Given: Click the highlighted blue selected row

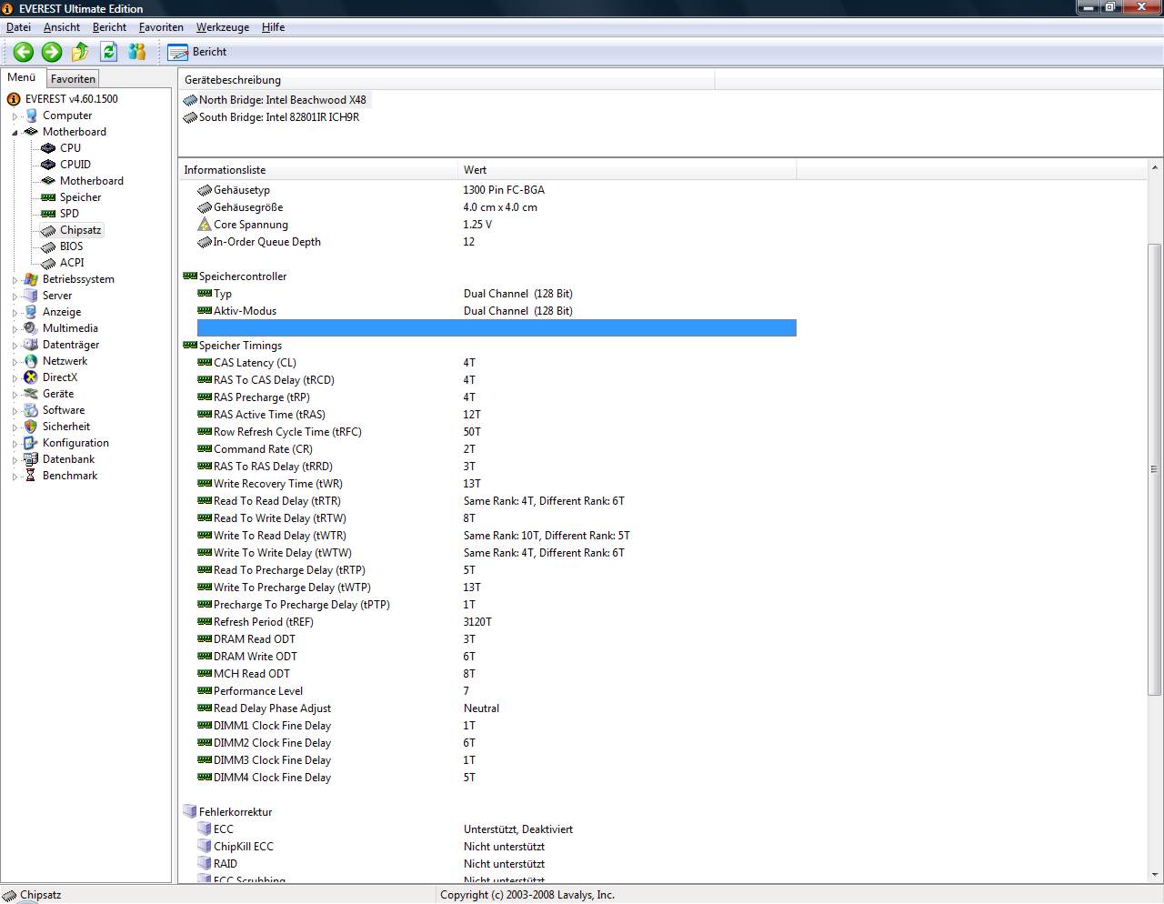Looking at the screenshot, I should tap(497, 328).
